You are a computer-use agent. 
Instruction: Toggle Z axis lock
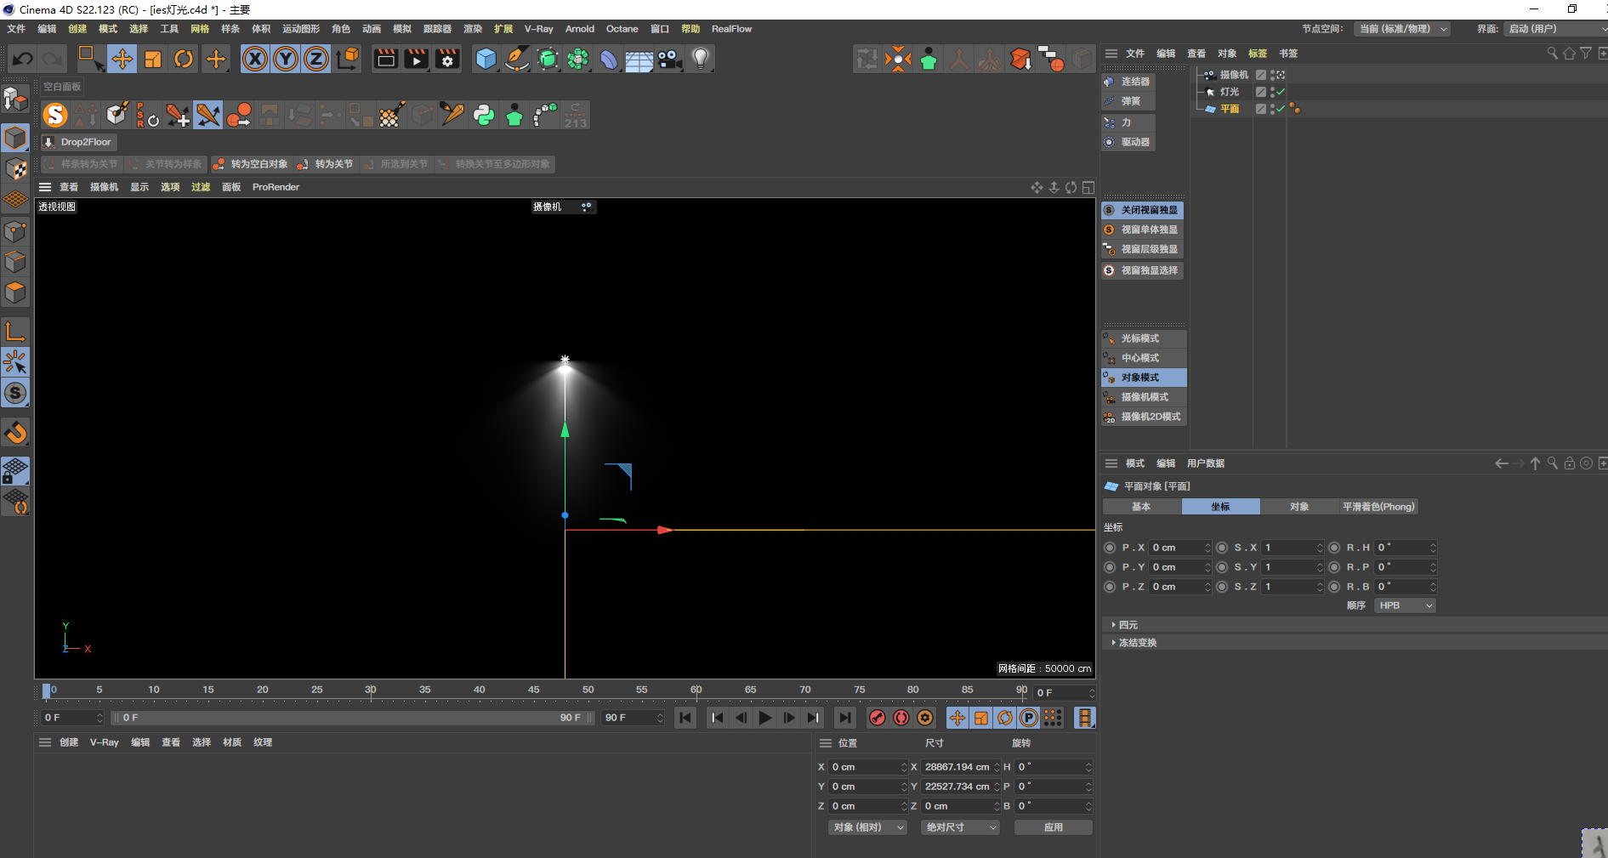coord(316,59)
